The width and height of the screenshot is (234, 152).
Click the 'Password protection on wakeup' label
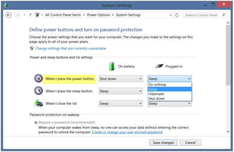coord(55,115)
